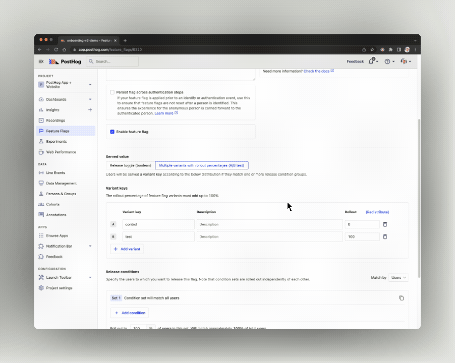Viewport: 455px width, 363px height.
Task: Open the Match by Users dropdown
Action: (x=399, y=277)
